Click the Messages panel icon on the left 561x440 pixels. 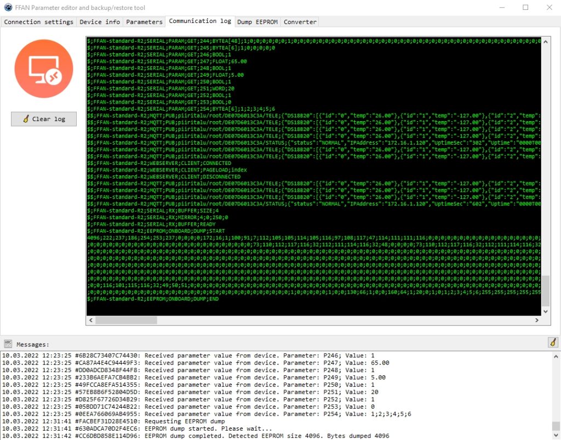point(8,344)
